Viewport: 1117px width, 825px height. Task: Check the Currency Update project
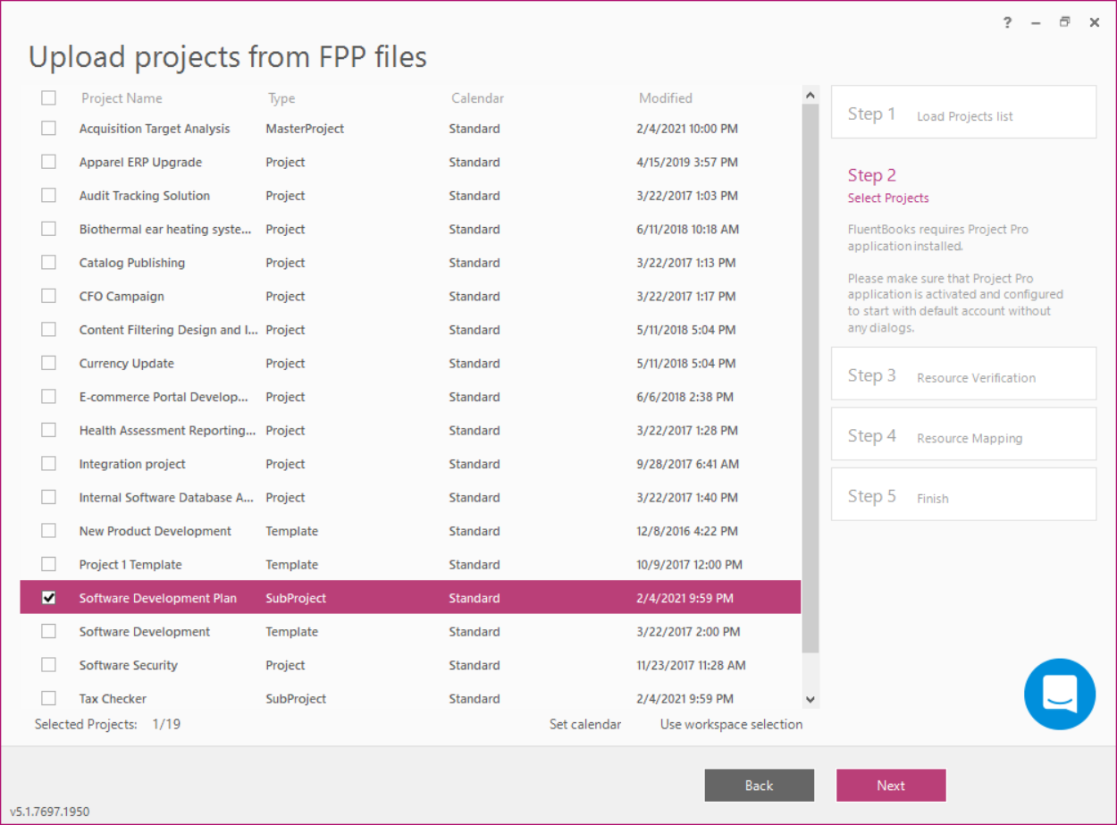[48, 362]
